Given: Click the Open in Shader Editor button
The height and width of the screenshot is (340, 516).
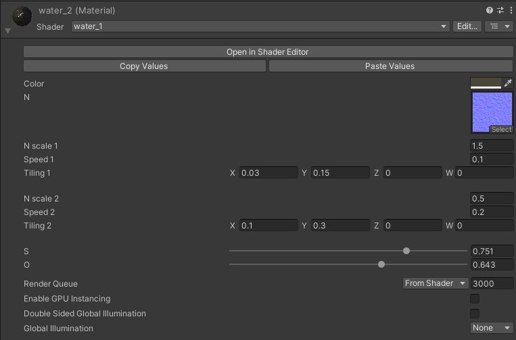Looking at the screenshot, I should tap(268, 52).
